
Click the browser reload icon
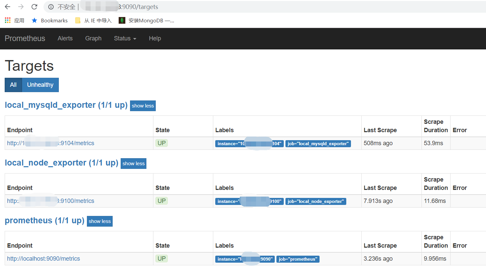click(34, 7)
